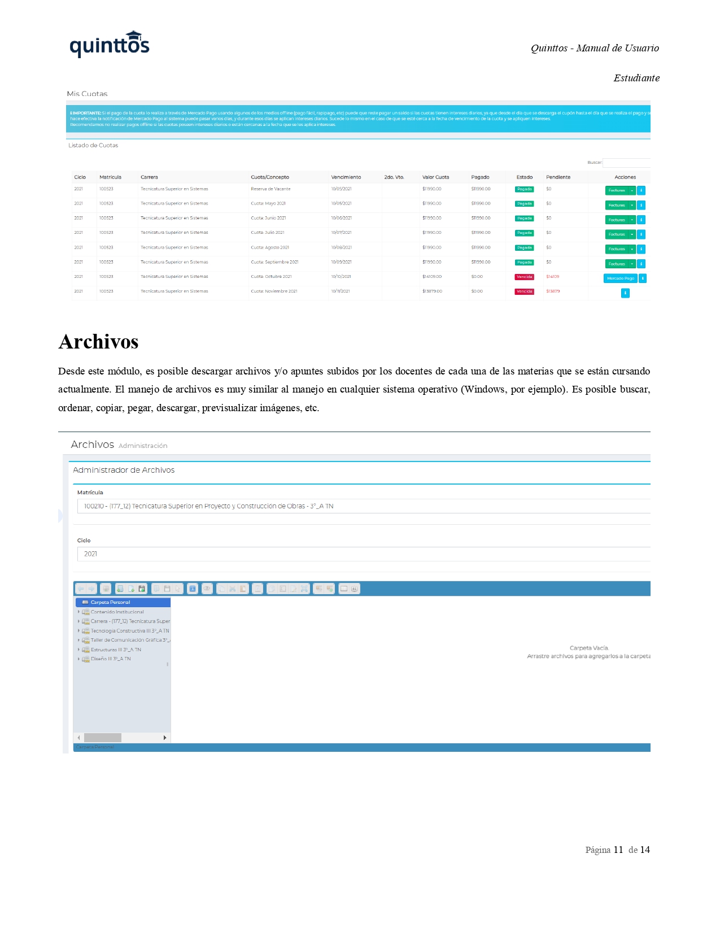
Task: Sort table by Estado column header
Action: pyautogui.click(x=525, y=177)
